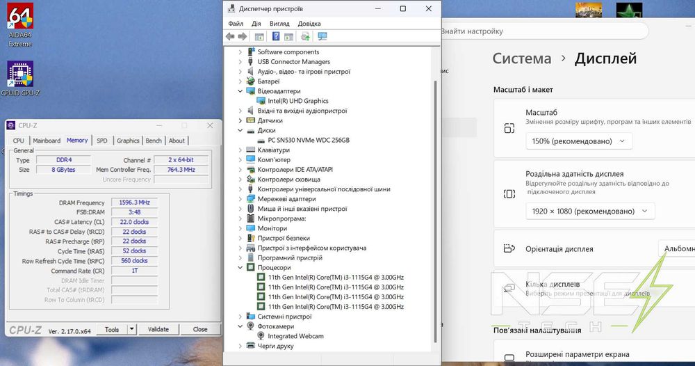This screenshot has width=695, height=366.
Task: Click the Tools button in CPU-Z
Action: point(112,330)
